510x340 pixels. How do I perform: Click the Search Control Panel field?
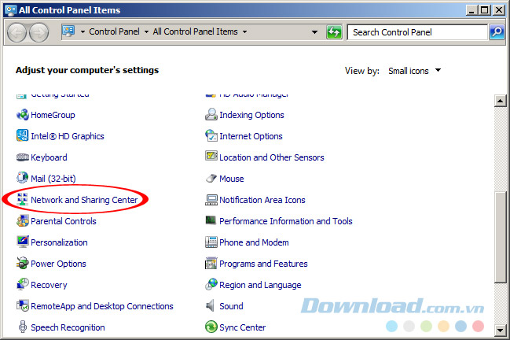click(x=417, y=32)
